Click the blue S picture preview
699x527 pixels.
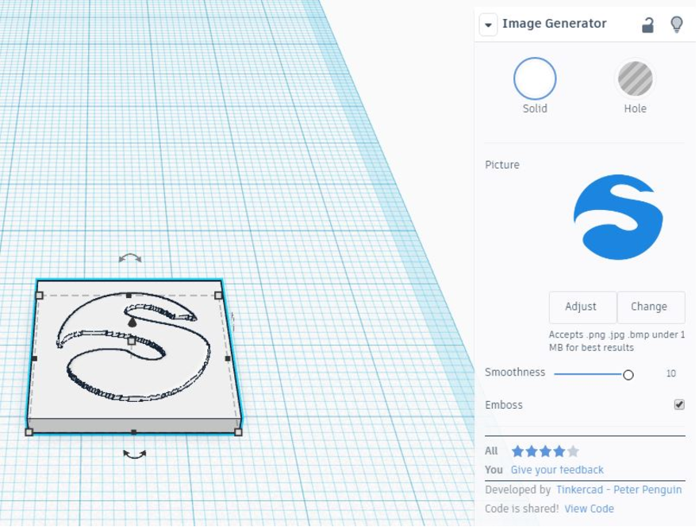617,217
